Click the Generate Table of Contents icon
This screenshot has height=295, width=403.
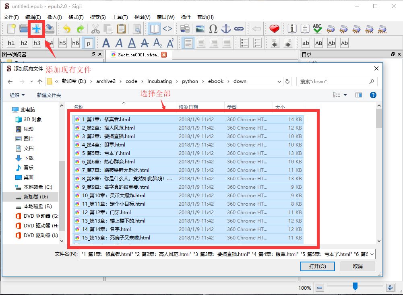305,29
